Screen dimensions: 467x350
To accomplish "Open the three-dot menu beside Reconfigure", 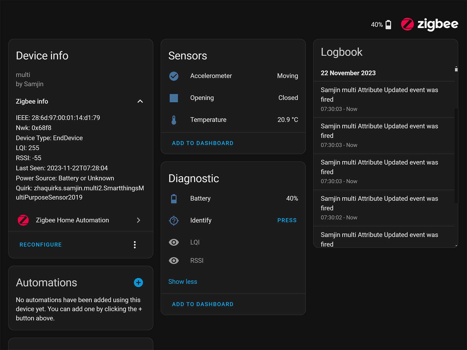I will (135, 245).
